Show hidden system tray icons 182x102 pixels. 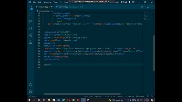coord(126,100)
